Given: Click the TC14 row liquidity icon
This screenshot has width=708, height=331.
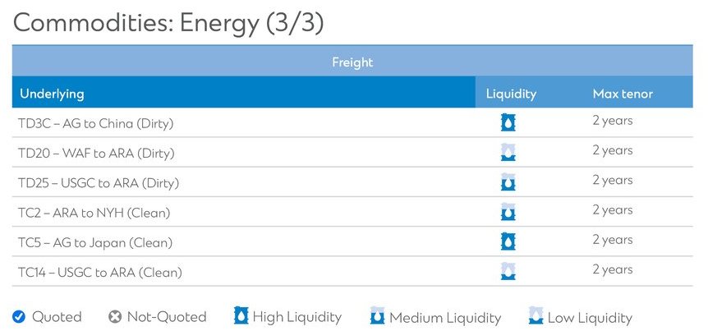Looking at the screenshot, I should [508, 271].
